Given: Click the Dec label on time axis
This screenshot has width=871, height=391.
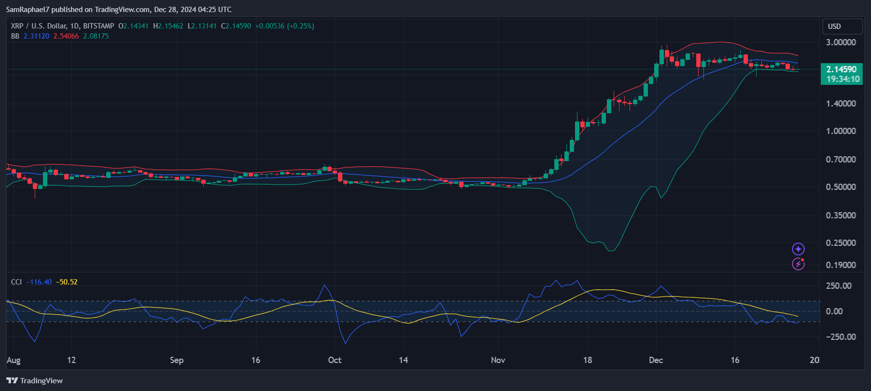Looking at the screenshot, I should point(656,360).
